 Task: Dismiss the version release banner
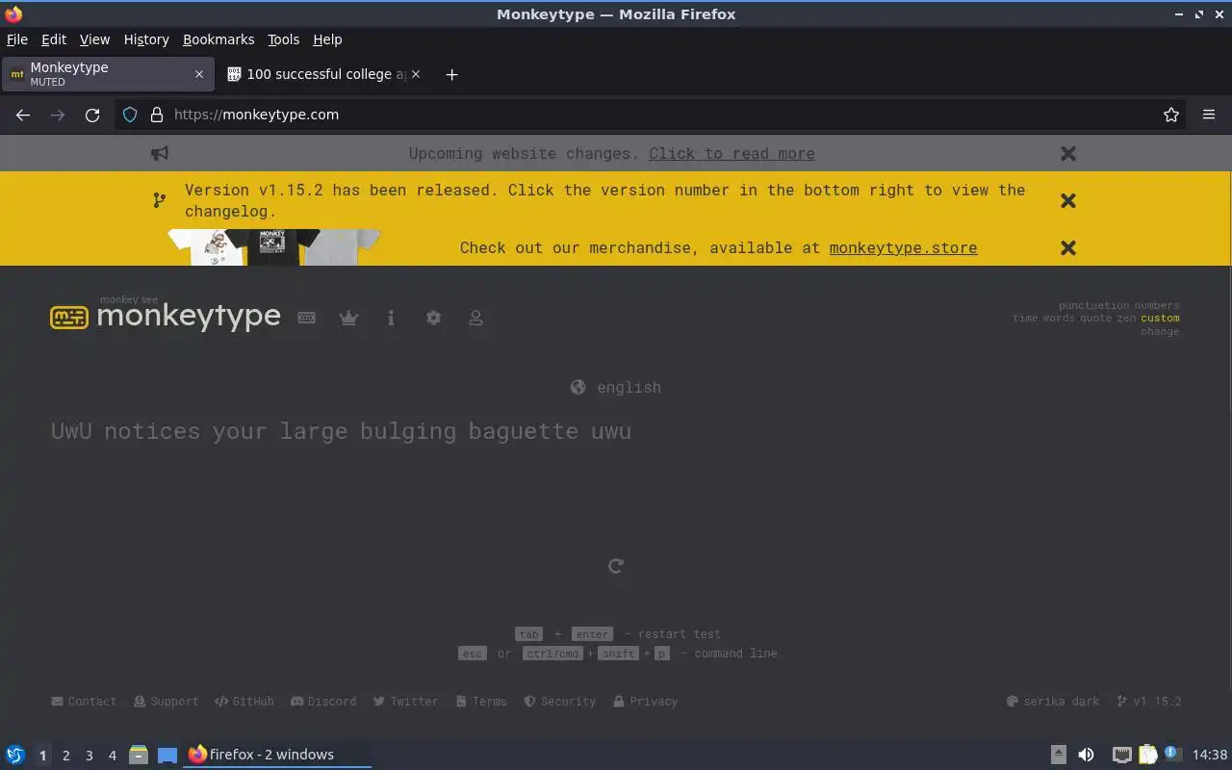point(1067,200)
